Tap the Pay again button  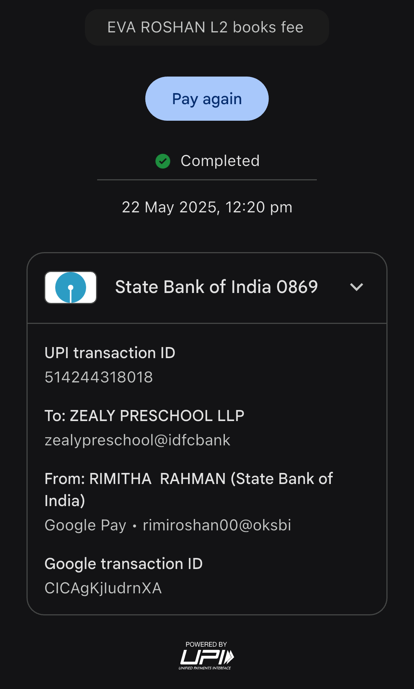coord(207,99)
